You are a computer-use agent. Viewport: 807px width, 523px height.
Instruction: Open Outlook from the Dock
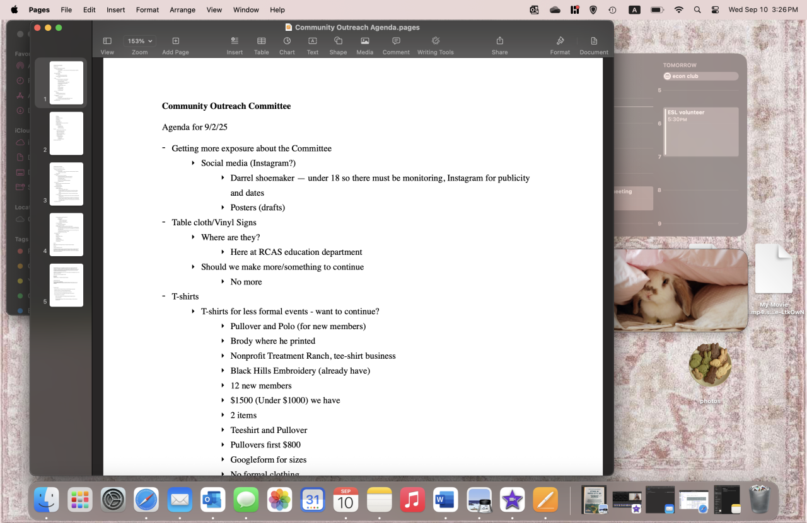pos(213,500)
